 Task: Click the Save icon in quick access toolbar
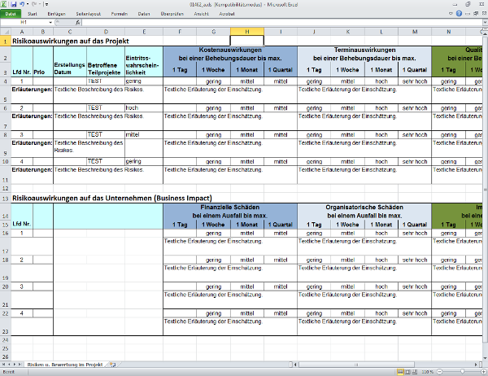12,4
